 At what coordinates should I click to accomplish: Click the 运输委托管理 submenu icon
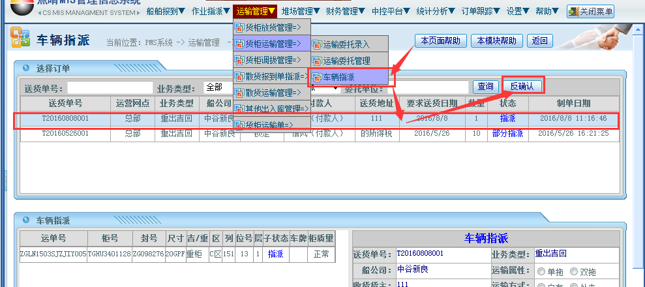[x=318, y=61]
